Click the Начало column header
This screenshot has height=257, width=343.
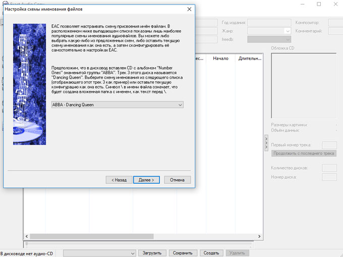(220, 59)
